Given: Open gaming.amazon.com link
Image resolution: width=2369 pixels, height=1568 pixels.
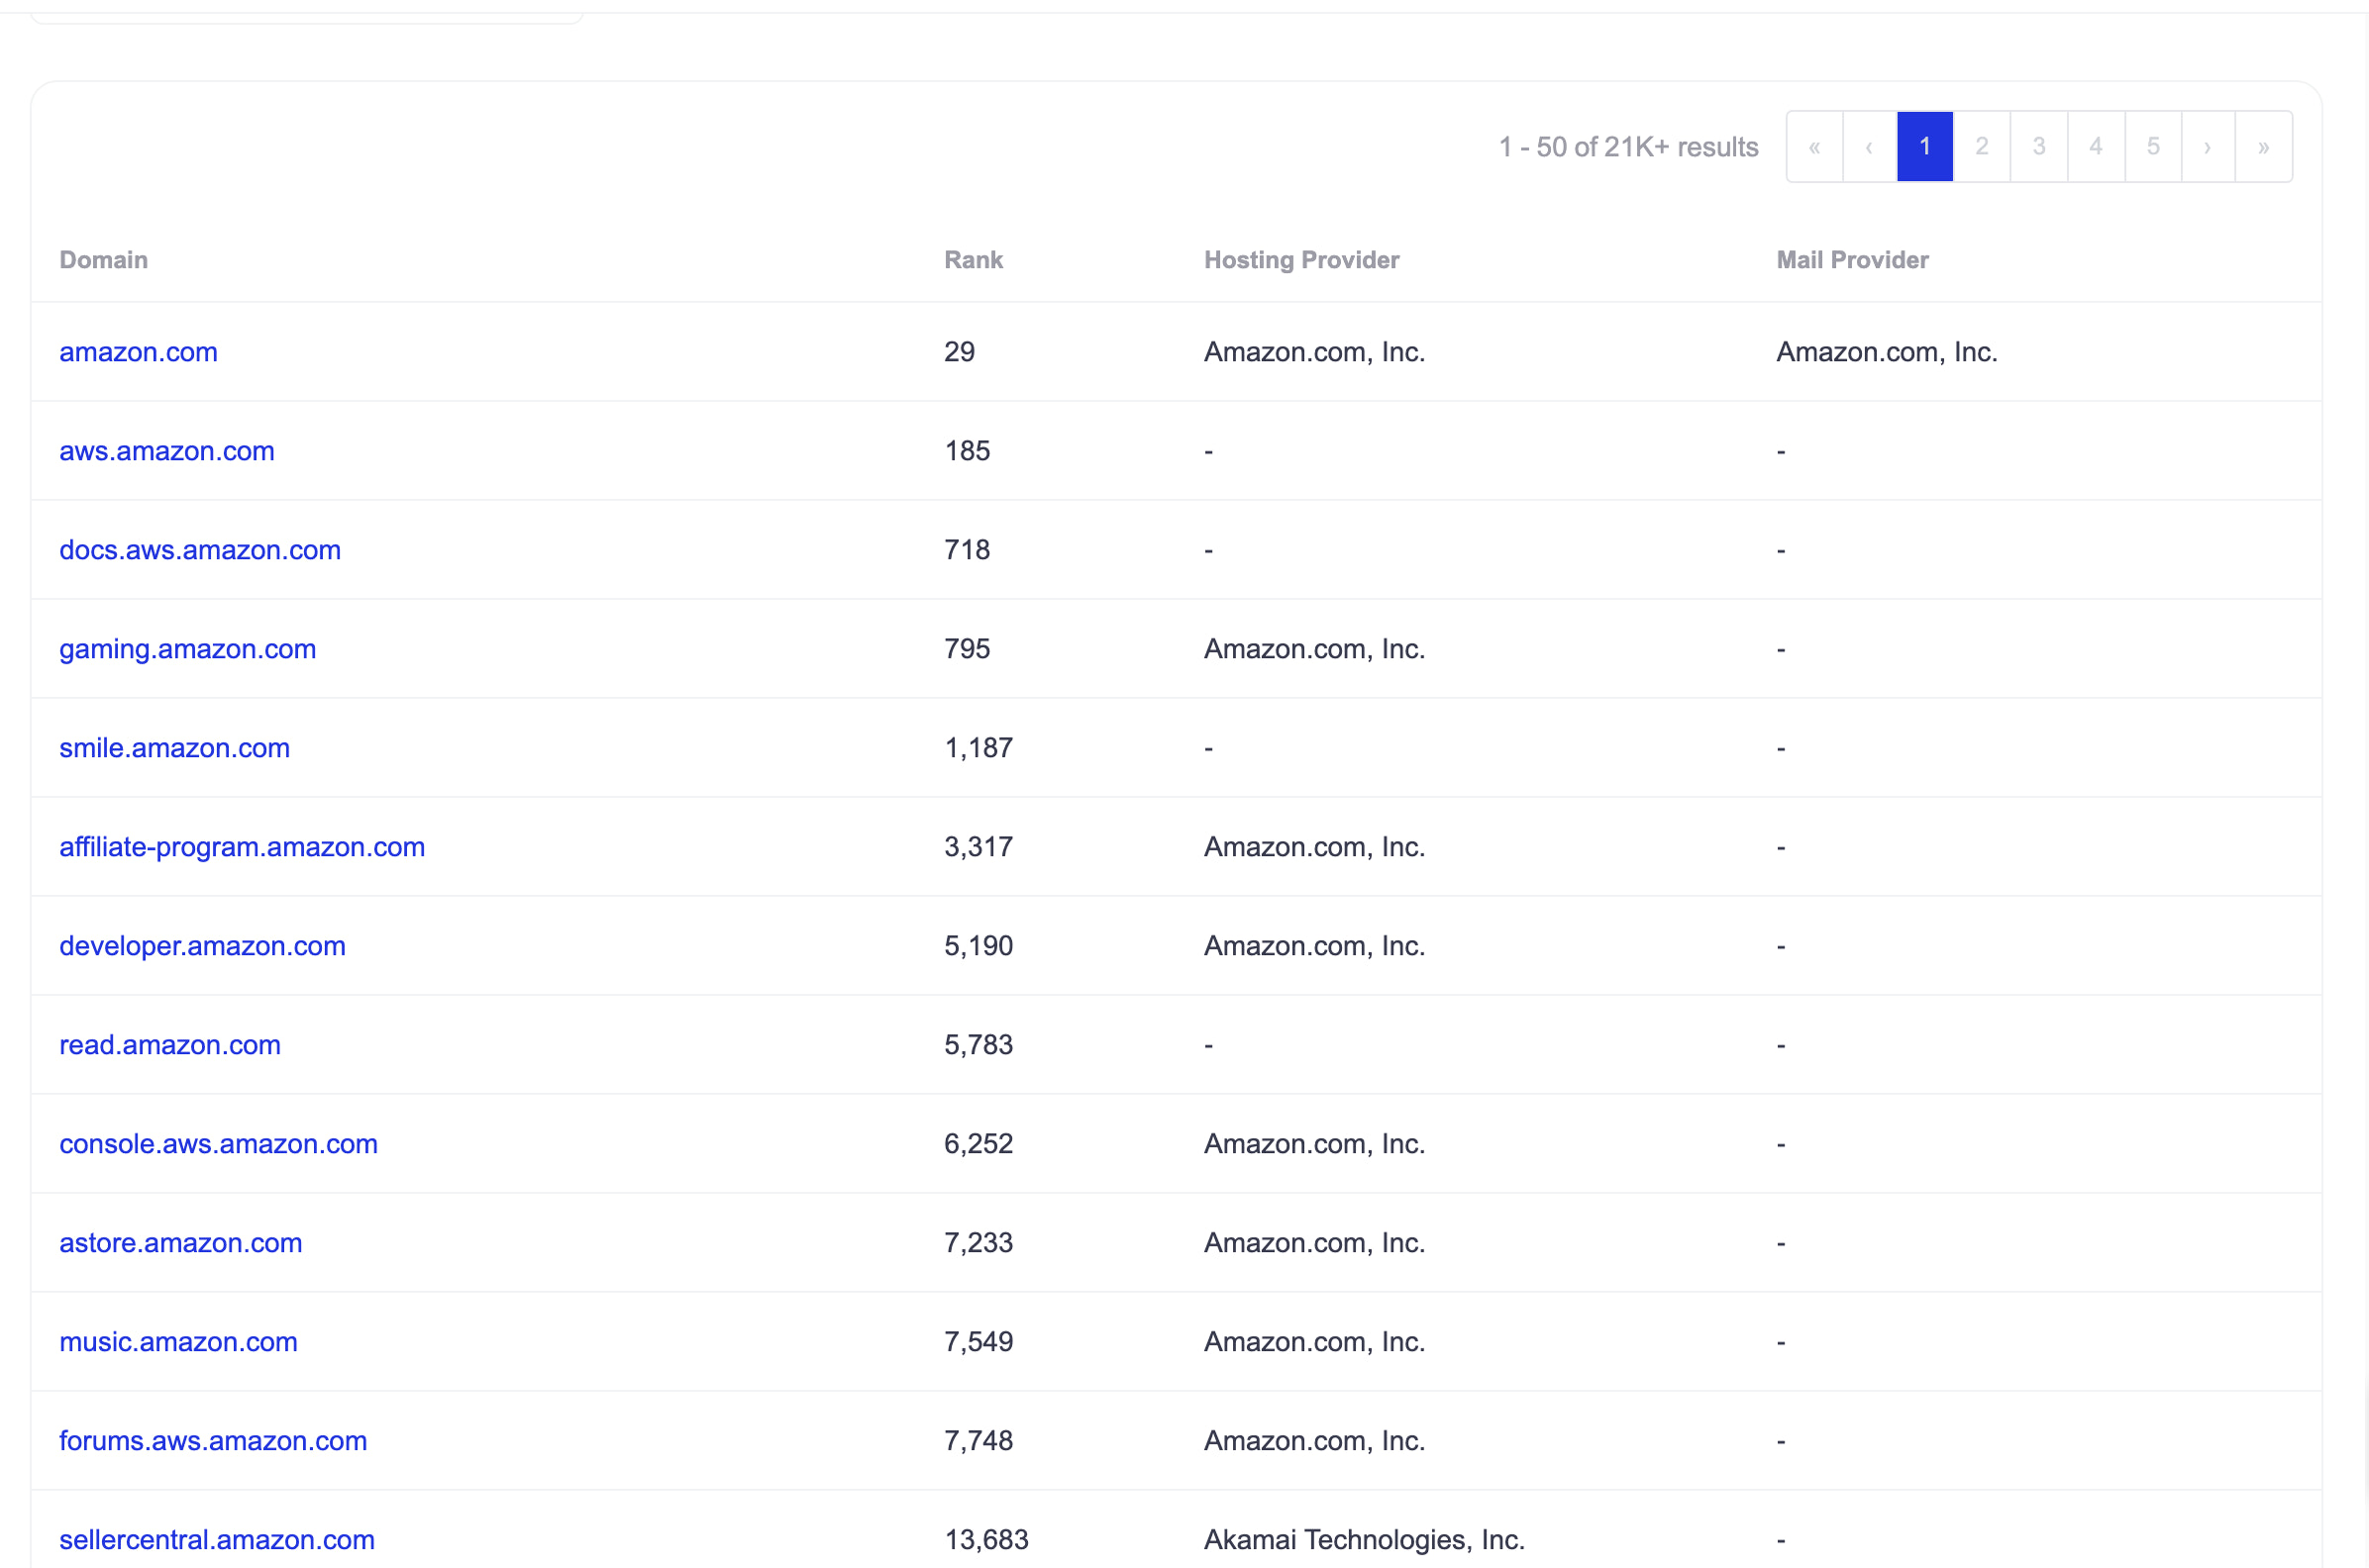Looking at the screenshot, I should click(187, 649).
